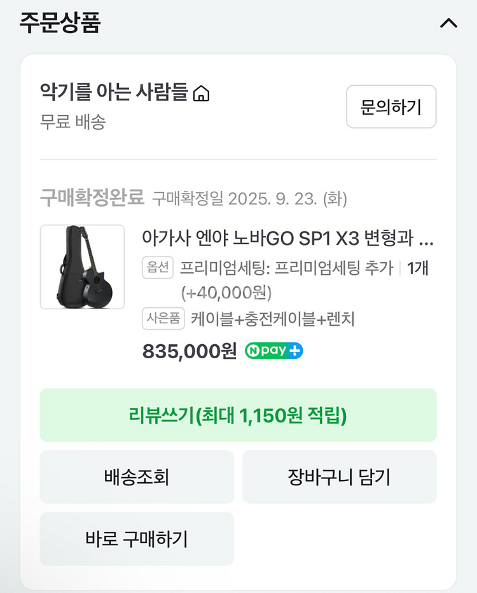Click the 구매확정완료 status text
The width and height of the screenshot is (477, 593).
[92, 199]
